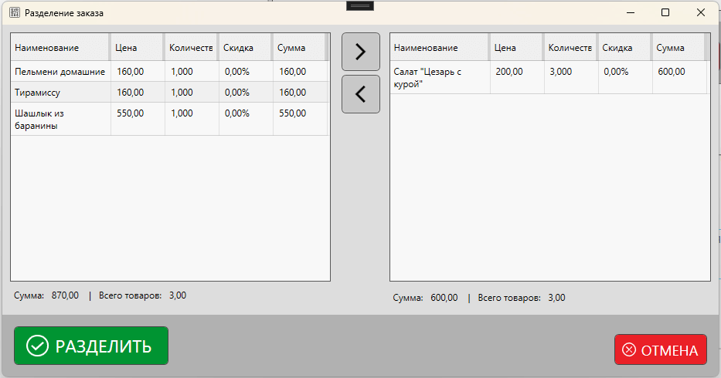Screen dimensions: 721x378
Task: Select the Пельмени домашние row
Action: pyautogui.click(x=60, y=72)
